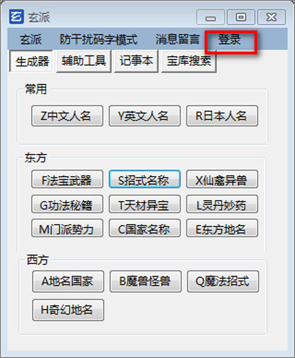Open the X仙禽异兽 generator
Screen dimensions: 295x358
pyautogui.click(x=222, y=179)
